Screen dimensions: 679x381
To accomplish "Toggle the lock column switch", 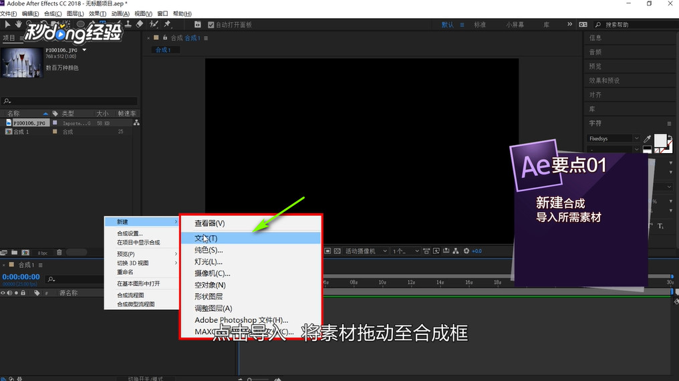I will [23, 293].
